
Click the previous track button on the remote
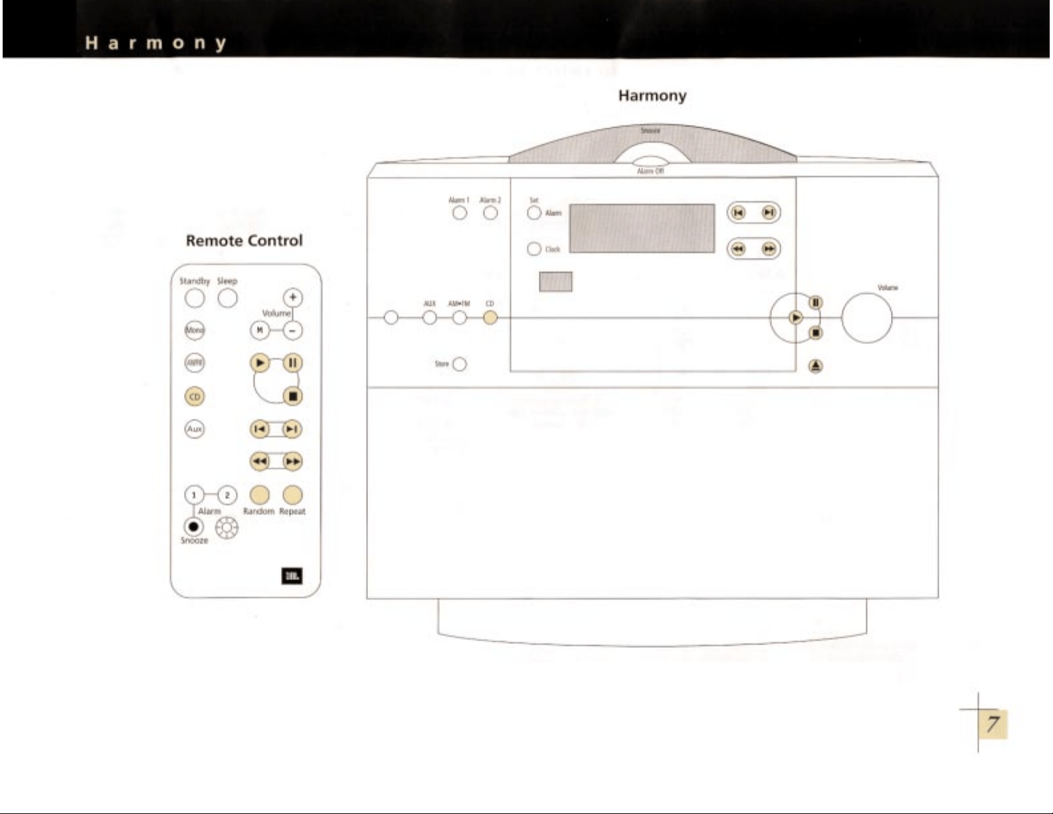(x=260, y=429)
